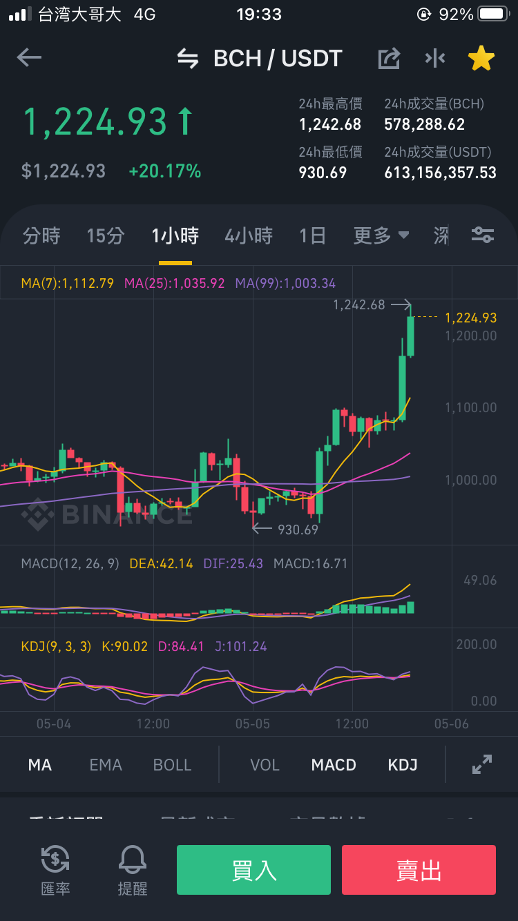Select the 15分 interval tab

pyautogui.click(x=106, y=236)
